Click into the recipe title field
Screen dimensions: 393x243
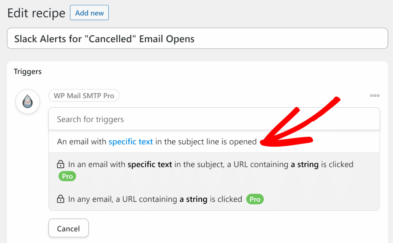pos(198,39)
